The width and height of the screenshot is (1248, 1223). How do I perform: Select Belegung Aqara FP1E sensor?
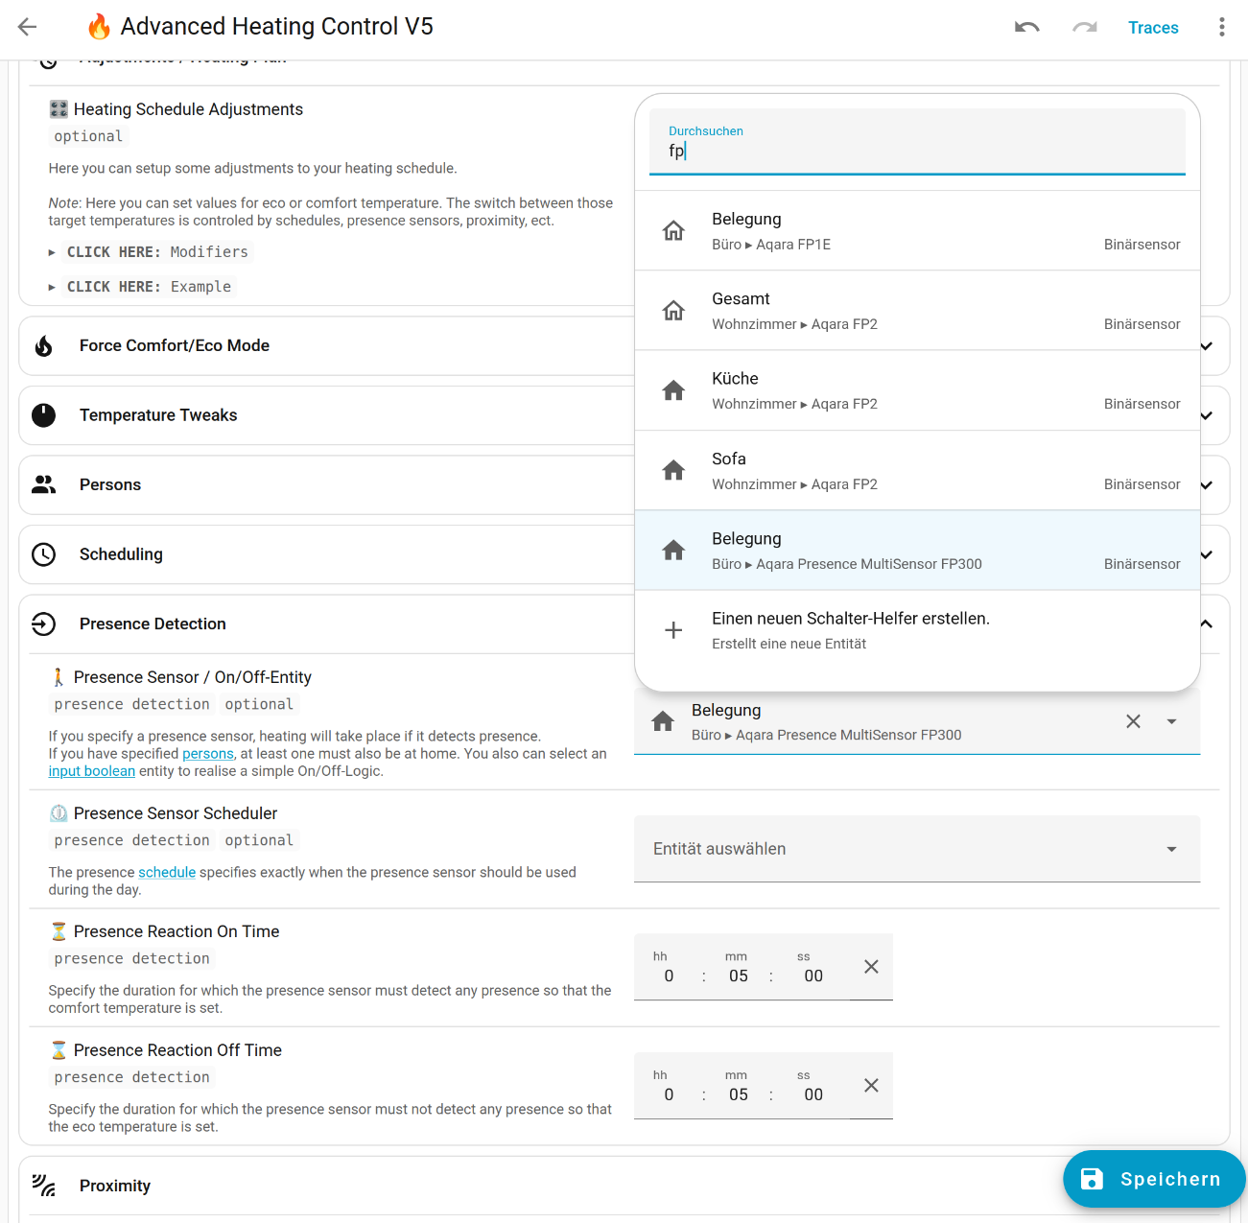[916, 231]
